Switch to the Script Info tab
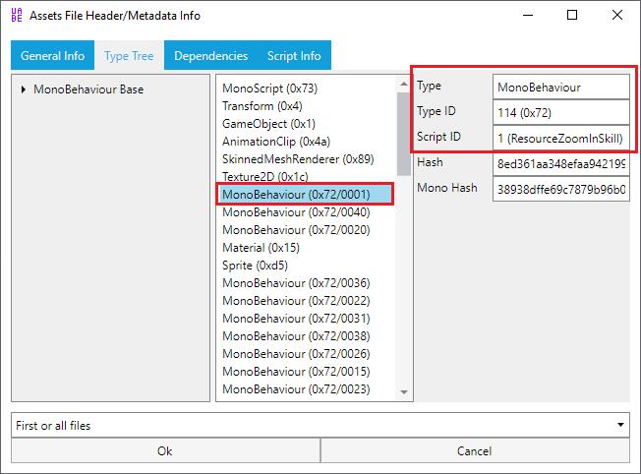This screenshot has width=641, height=474. coord(294,56)
